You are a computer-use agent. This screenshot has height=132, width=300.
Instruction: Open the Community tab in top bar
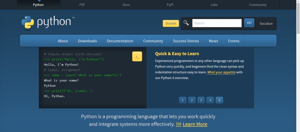tap(258, 5)
